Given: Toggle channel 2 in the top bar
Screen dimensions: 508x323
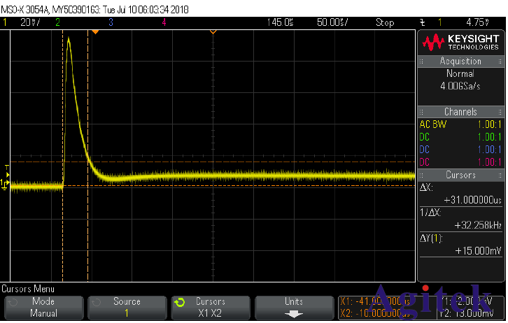Looking at the screenshot, I should coord(57,22).
